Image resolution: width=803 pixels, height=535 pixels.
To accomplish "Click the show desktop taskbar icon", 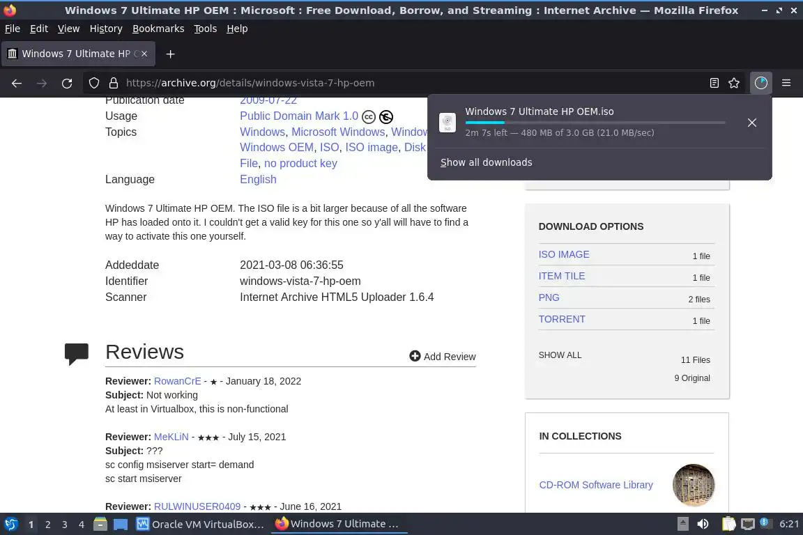I will point(121,525).
